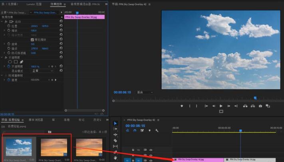Uncheck the uniform scale (等比缩放) checkbox
284x162 pixels.
(x=32, y=39)
